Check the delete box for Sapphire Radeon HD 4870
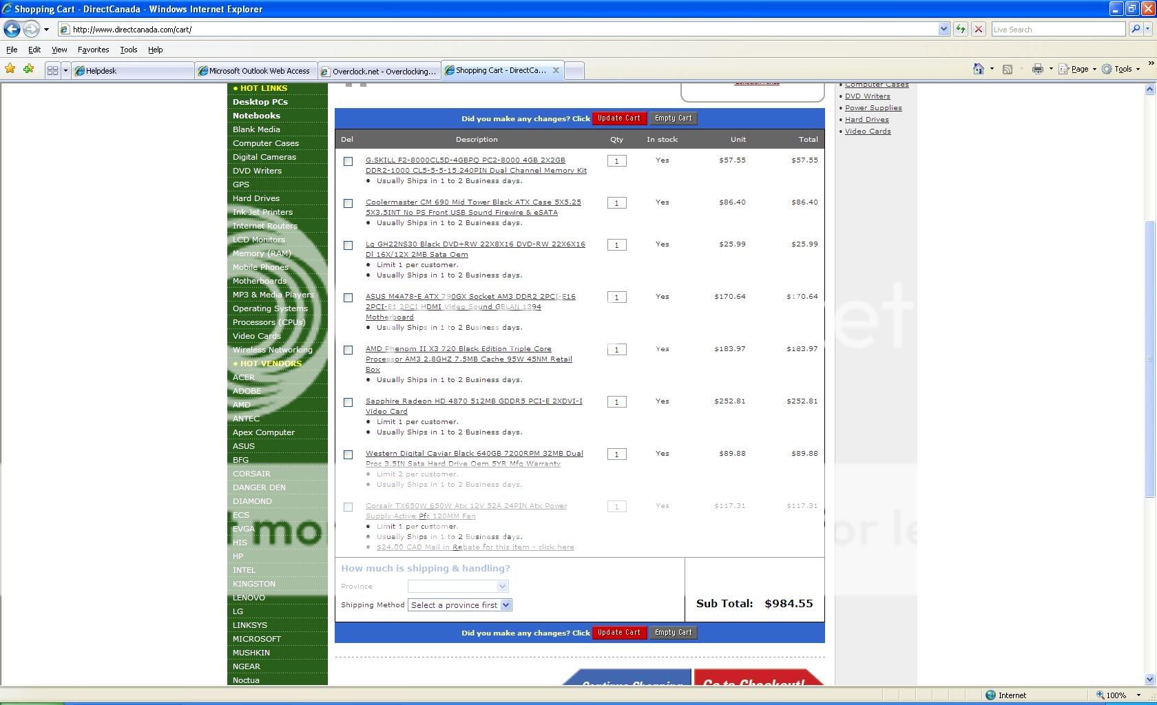Viewport: 1157px width, 705px height. tap(348, 402)
